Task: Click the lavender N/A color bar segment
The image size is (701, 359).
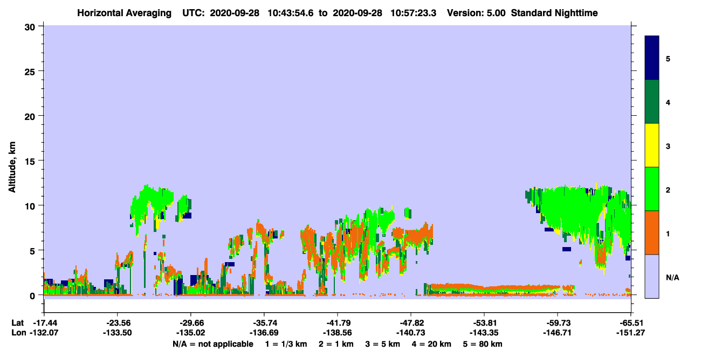Action: pyautogui.click(x=652, y=276)
